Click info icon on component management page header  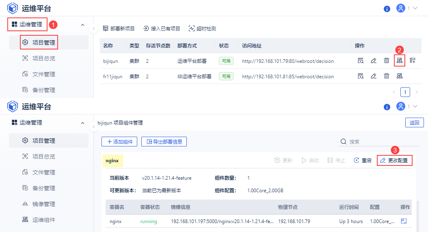387,107
